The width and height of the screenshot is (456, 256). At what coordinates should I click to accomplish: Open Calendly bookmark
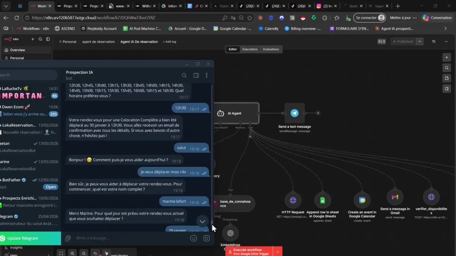[268, 28]
